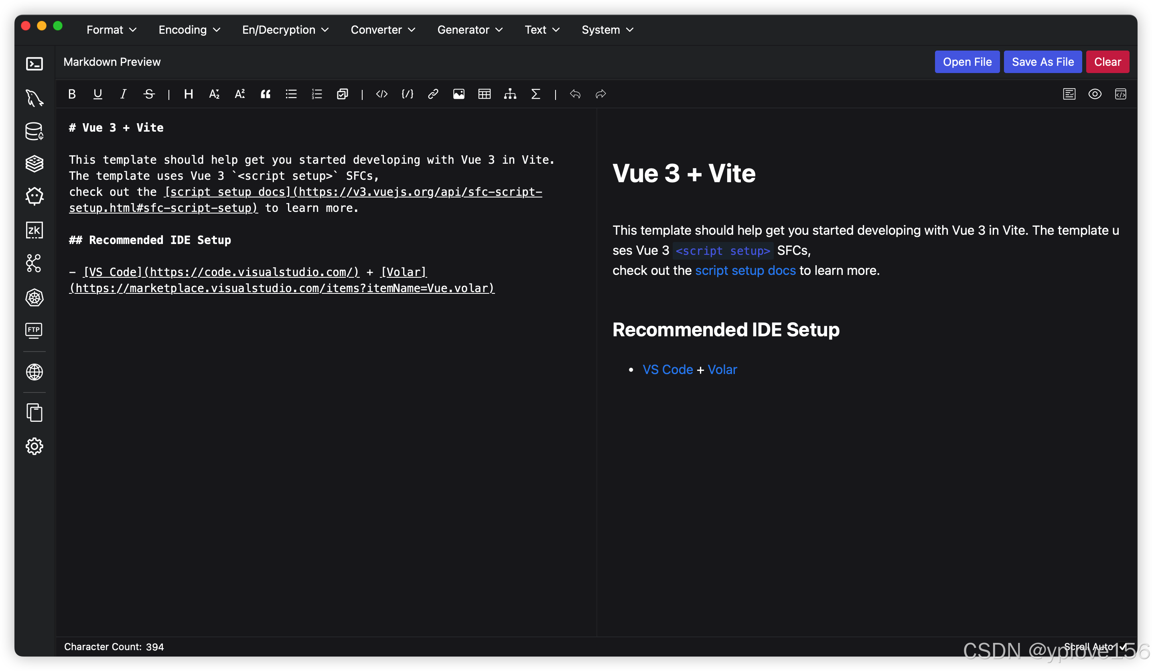Open the Converter dropdown menu

pos(383,30)
